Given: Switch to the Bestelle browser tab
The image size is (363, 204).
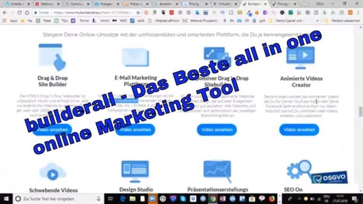Looking at the screenshot, I should pyautogui.click(x=166, y=4).
